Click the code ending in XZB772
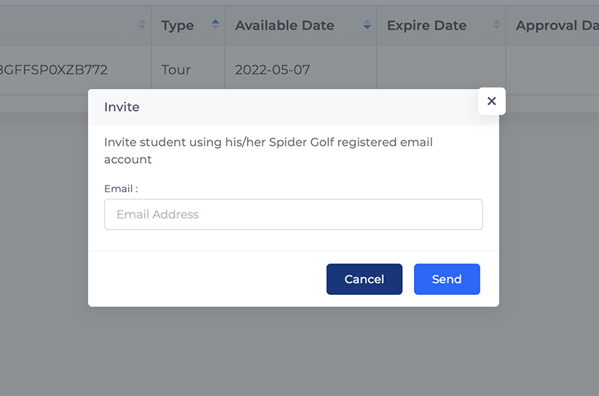This screenshot has height=396, width=599. click(x=54, y=70)
